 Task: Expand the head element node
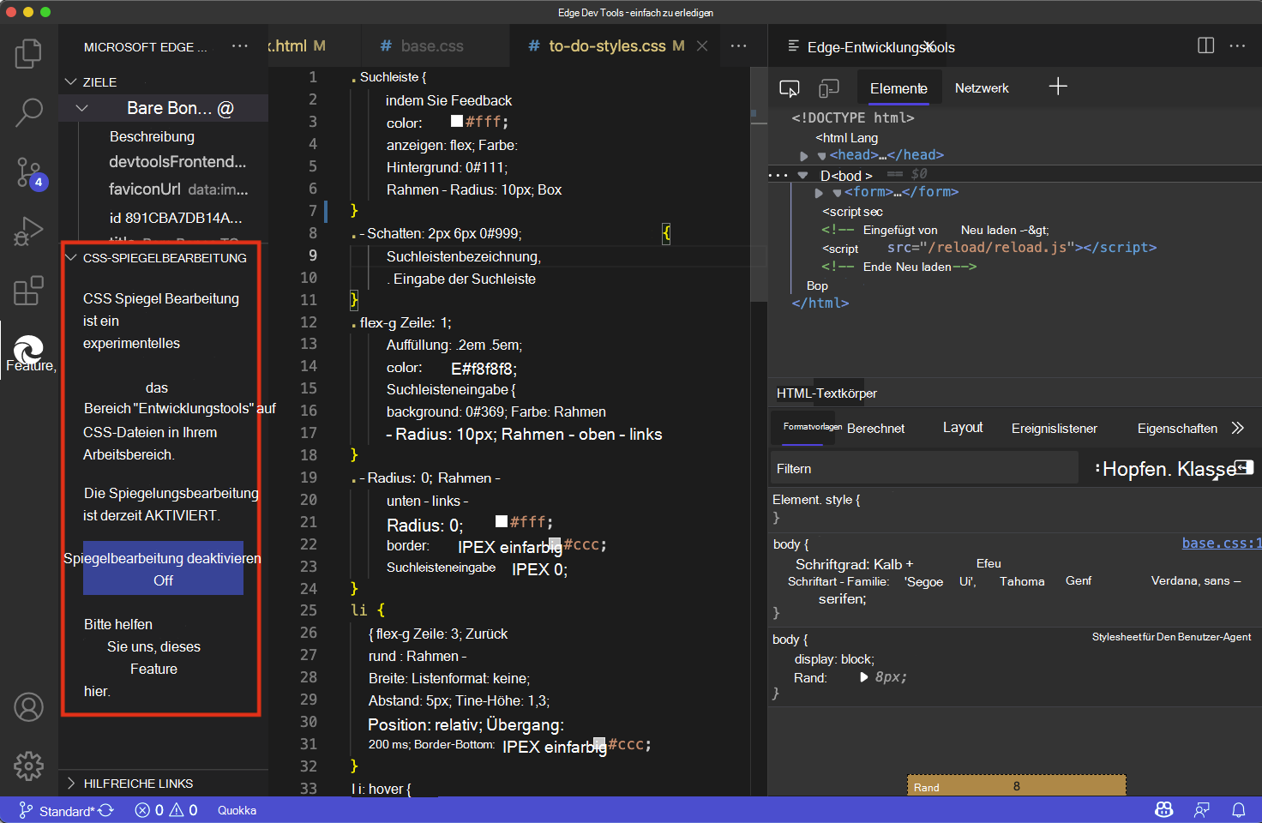(803, 156)
